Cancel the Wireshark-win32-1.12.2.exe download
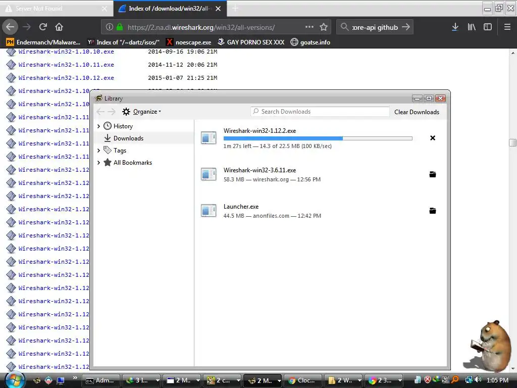This screenshot has width=517, height=388. [x=433, y=138]
